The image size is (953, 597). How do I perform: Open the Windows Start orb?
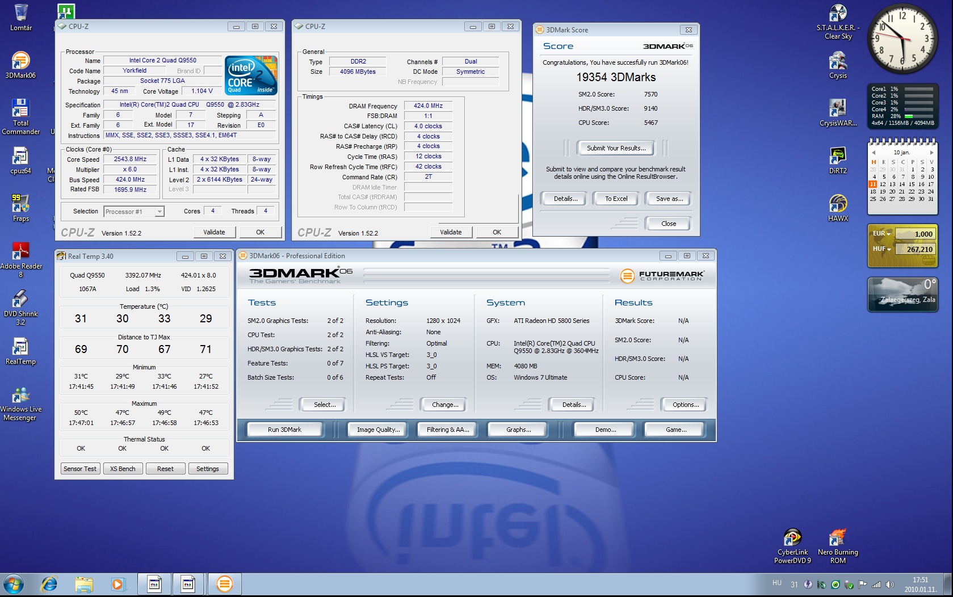point(14,584)
